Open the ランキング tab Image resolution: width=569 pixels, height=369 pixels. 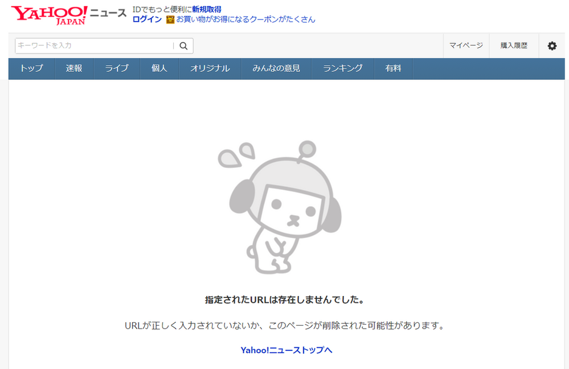pyautogui.click(x=343, y=68)
